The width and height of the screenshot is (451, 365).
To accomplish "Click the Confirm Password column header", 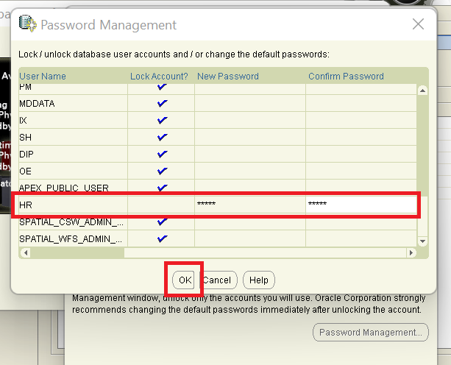I will pos(346,77).
